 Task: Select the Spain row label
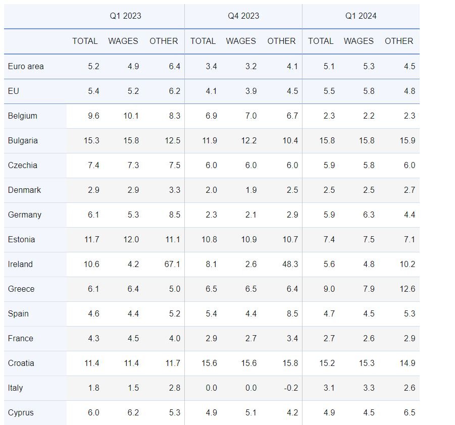[x=18, y=313]
